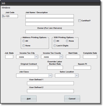Click the User Defined 2 field
The height and width of the screenshot is (106, 103).
coord(50,91)
